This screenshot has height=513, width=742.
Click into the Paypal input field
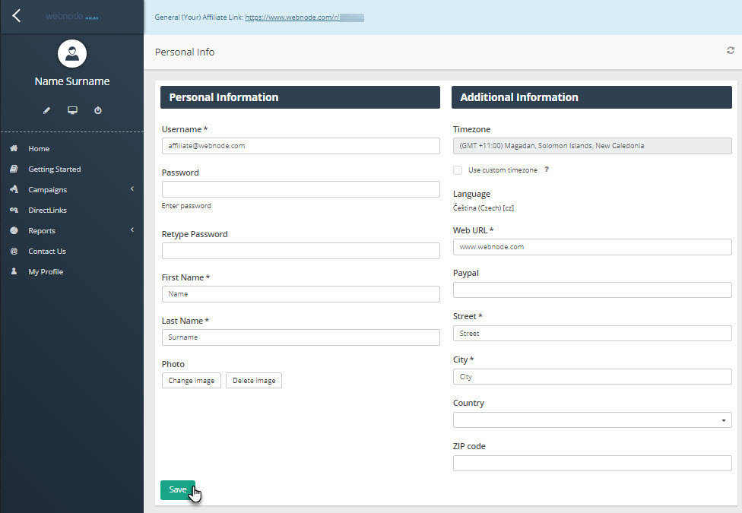pos(591,290)
